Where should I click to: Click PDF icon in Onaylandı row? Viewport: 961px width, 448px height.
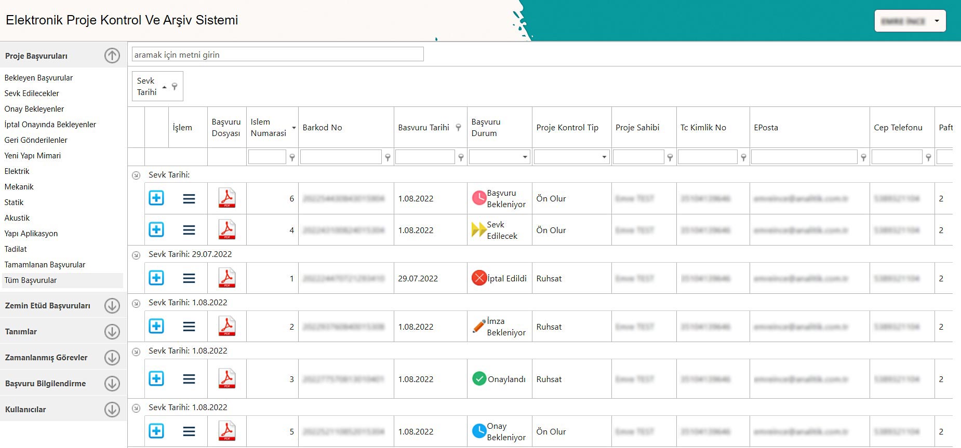coord(226,379)
